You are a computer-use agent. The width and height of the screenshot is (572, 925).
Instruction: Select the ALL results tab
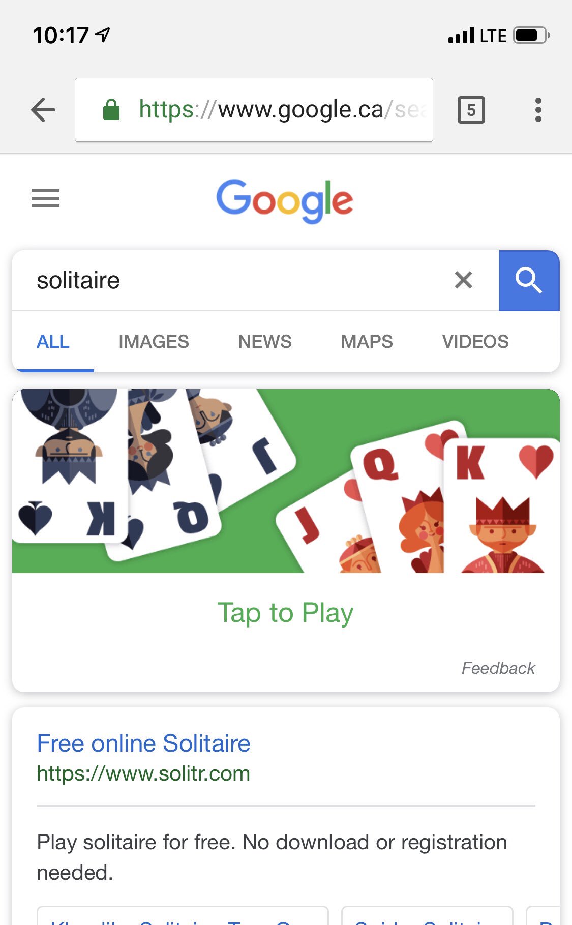click(53, 342)
